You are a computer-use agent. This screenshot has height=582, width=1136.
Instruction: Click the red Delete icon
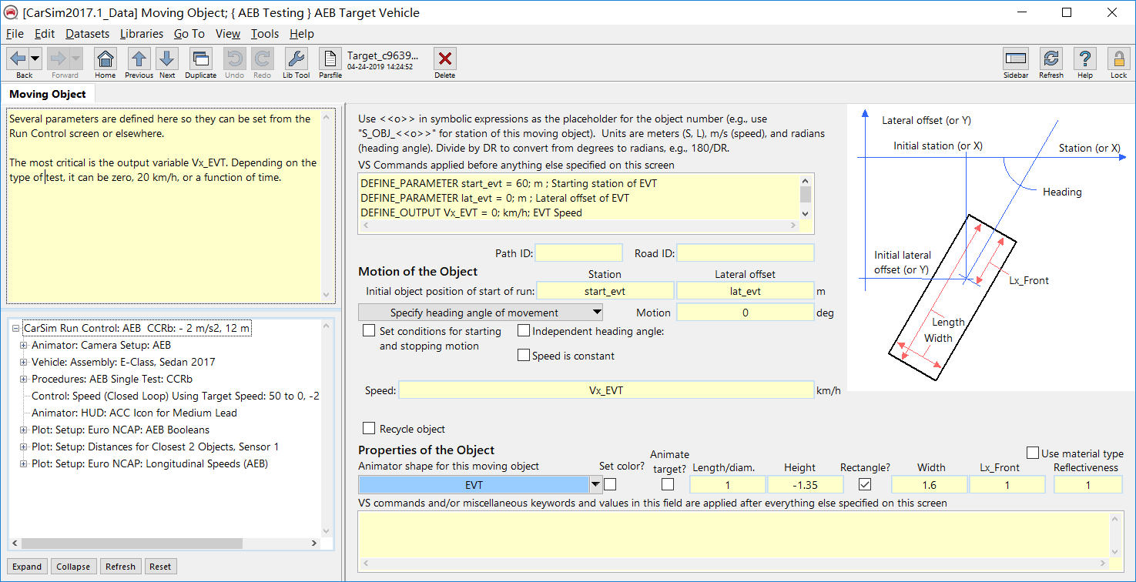444,59
